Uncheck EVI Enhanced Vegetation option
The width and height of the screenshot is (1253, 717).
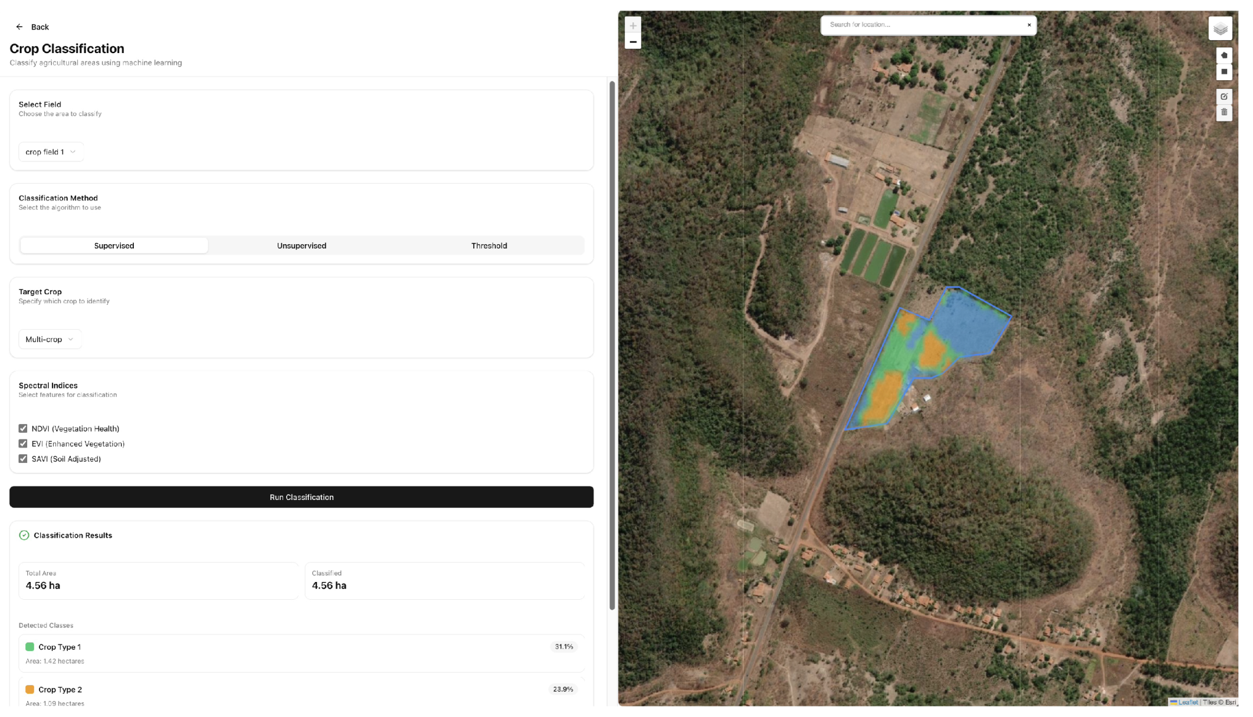click(23, 443)
